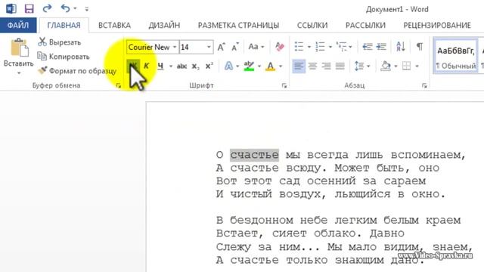Toggle subscript x₂ formatting
The height and width of the screenshot is (272, 484).
tap(195, 66)
